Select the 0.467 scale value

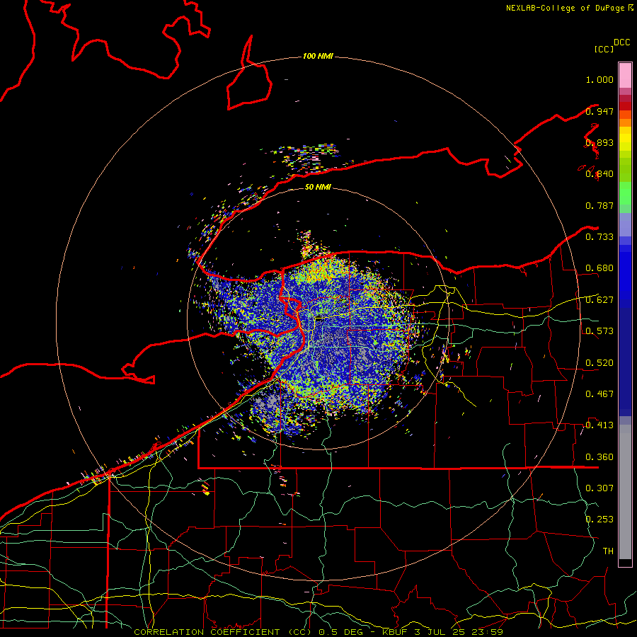click(x=599, y=394)
